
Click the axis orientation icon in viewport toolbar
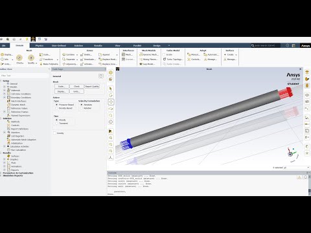[x=111, y=157]
